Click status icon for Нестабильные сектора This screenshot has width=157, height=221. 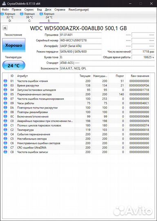(5, 139)
